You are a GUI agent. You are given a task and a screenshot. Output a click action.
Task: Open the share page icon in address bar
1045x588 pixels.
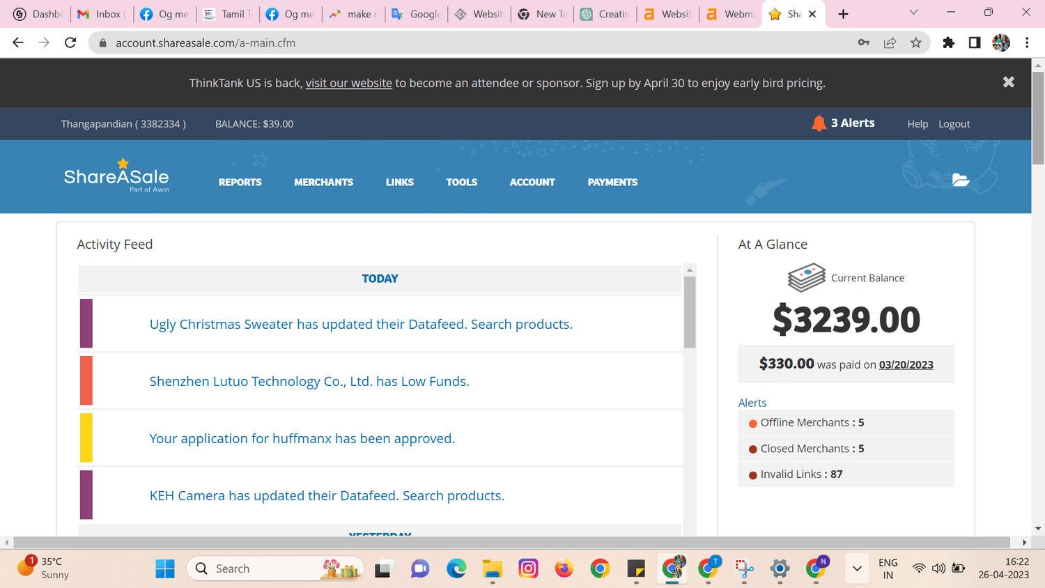click(890, 42)
